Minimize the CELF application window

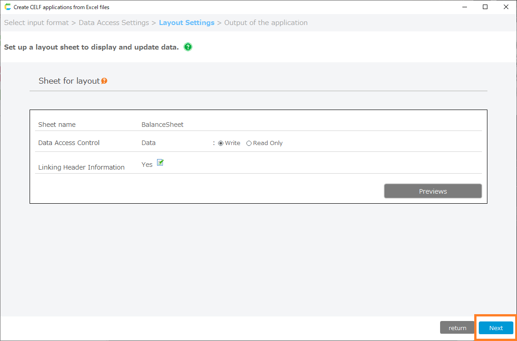[464, 7]
